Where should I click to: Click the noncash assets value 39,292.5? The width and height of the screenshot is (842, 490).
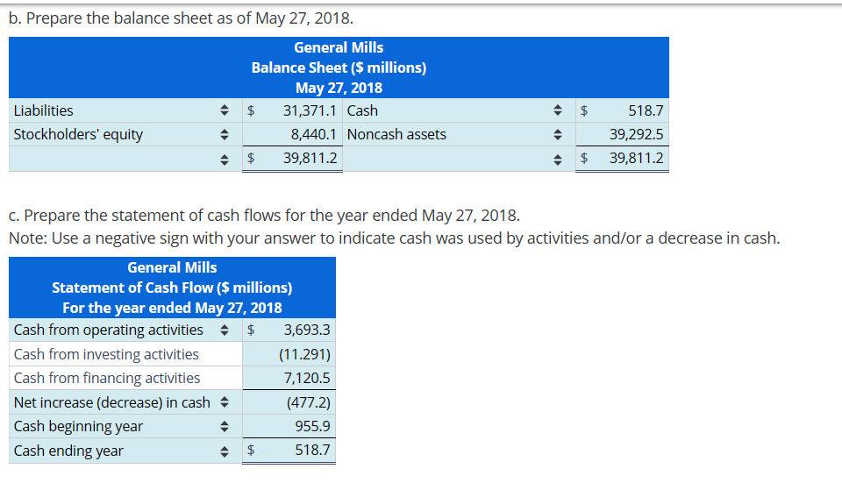click(x=623, y=134)
